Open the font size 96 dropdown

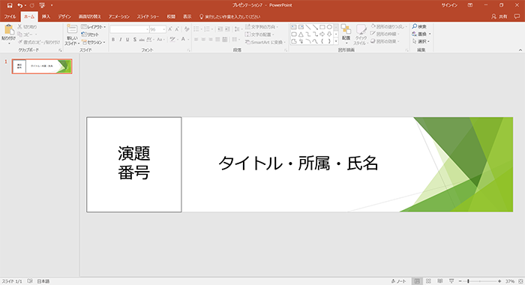point(164,29)
